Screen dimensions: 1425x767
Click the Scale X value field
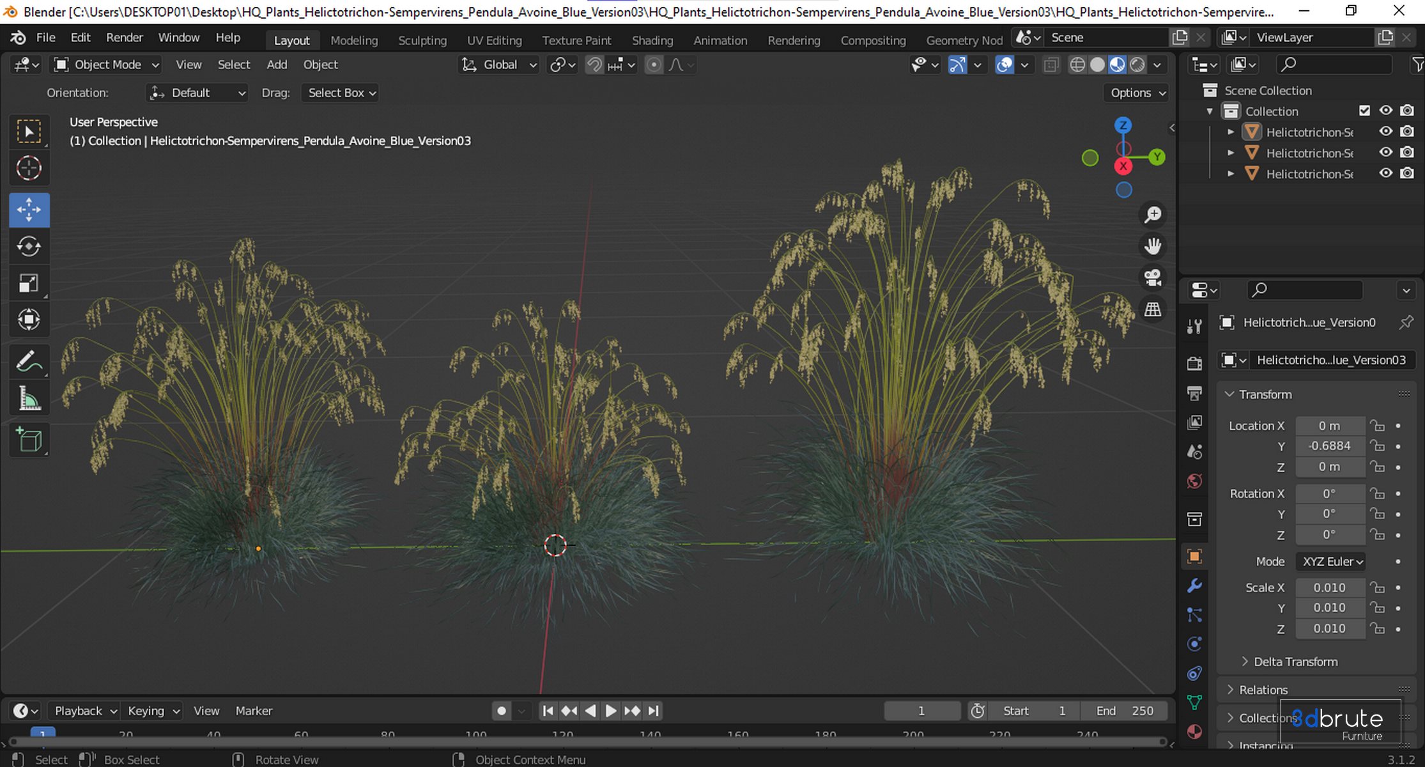[x=1329, y=587]
